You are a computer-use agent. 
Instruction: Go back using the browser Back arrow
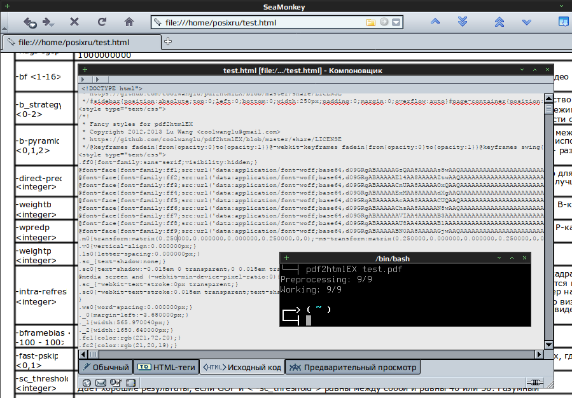(29, 23)
